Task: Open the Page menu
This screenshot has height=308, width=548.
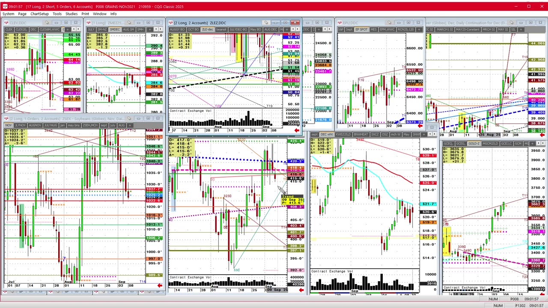Action: [x=22, y=14]
